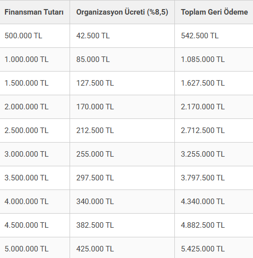Select the 4.340.000 TL total repayment cell
Viewport: 253px width, 258px height.
point(214,202)
